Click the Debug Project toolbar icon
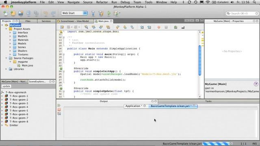This screenshot has width=260, height=146. tap(116, 13)
